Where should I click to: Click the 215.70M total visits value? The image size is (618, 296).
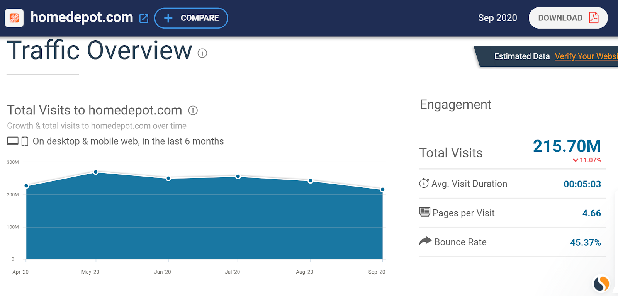(x=567, y=146)
